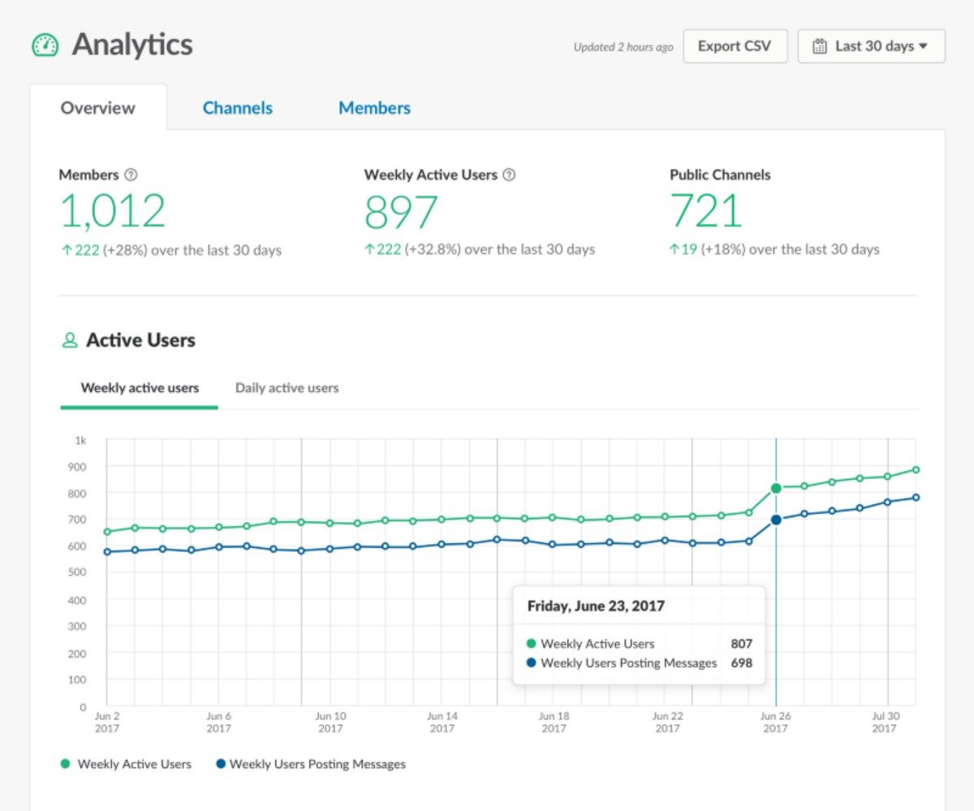974x811 pixels.
Task: Toggle Weekly Active Users series in chart legend
Action: pos(126,764)
